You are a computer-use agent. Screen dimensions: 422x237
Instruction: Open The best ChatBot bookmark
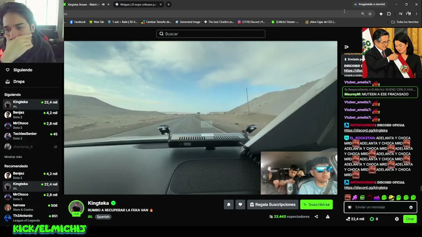coord(219,22)
